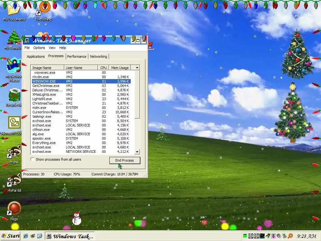Open the File menu
This screenshot has height=241, width=321.
click(x=27, y=48)
